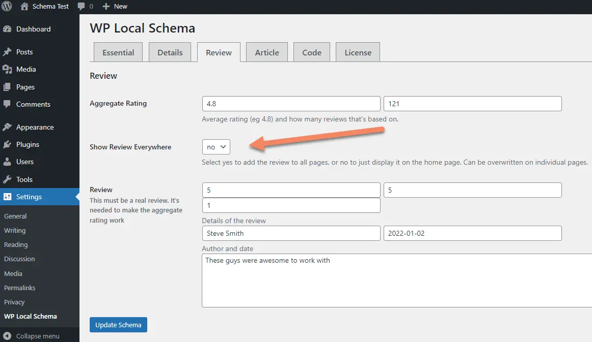Collapse the admin sidebar menu
The image size is (592, 342).
pos(31,336)
